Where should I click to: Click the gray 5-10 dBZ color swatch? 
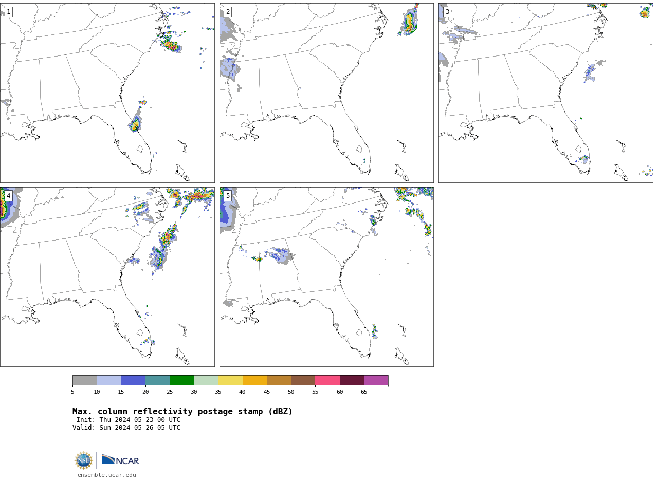click(x=84, y=380)
